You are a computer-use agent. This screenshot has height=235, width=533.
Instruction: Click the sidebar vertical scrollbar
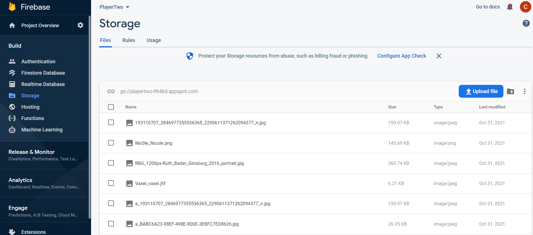pyautogui.click(x=90, y=117)
